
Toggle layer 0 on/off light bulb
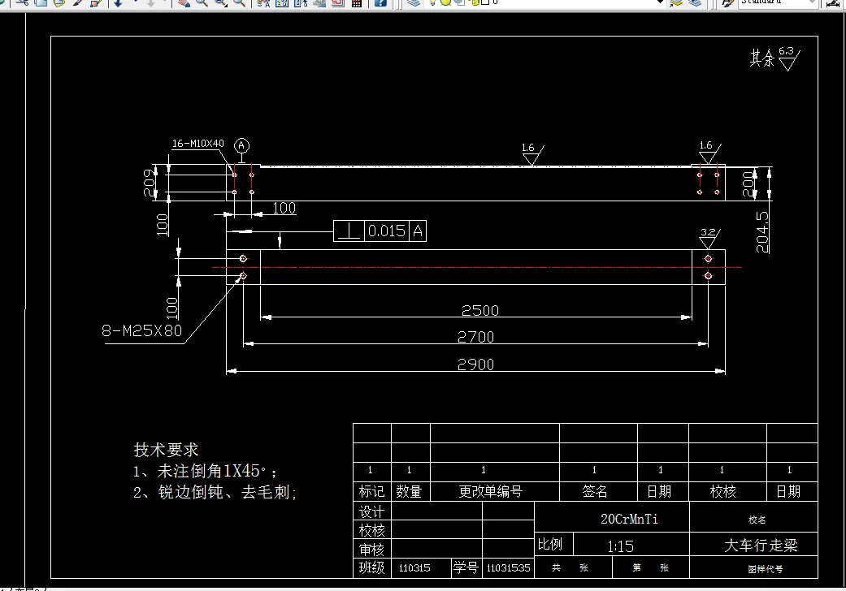[x=432, y=2]
